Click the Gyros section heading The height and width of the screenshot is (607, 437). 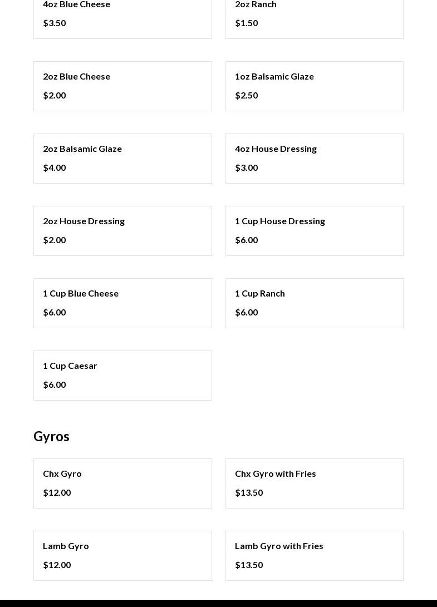click(x=51, y=436)
